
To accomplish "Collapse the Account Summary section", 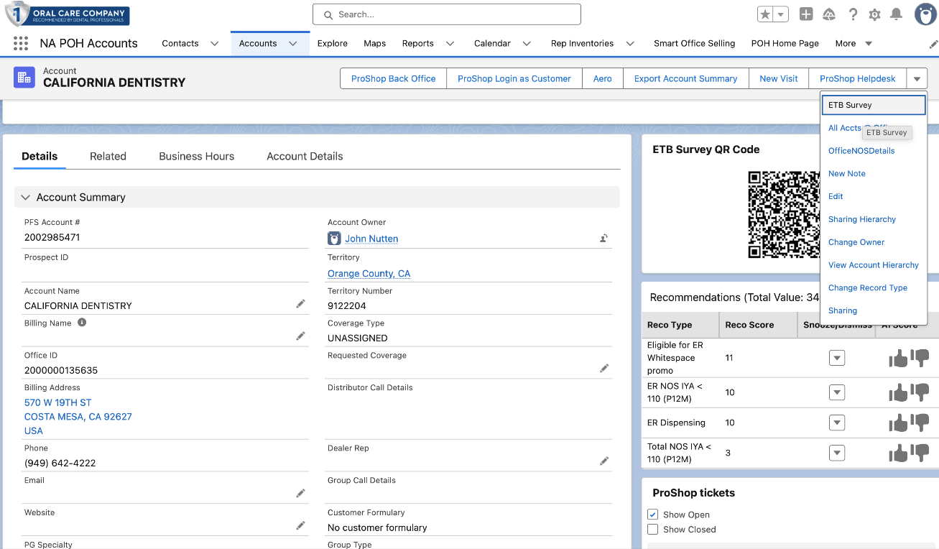I will [x=26, y=197].
